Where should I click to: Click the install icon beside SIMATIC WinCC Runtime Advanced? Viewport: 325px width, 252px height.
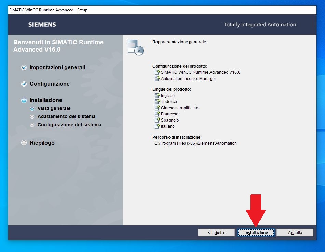(158, 72)
